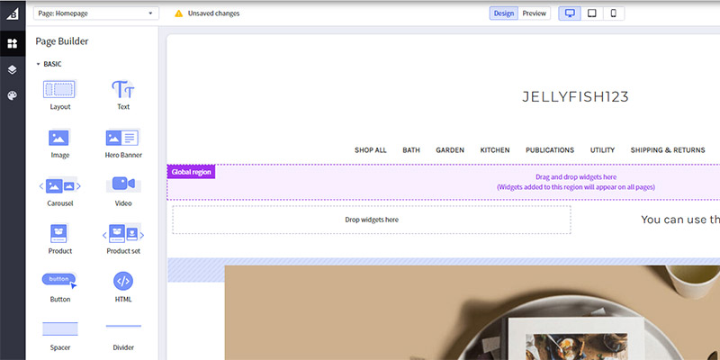
Task: Open SHOP ALL navigation item
Action: click(x=371, y=150)
